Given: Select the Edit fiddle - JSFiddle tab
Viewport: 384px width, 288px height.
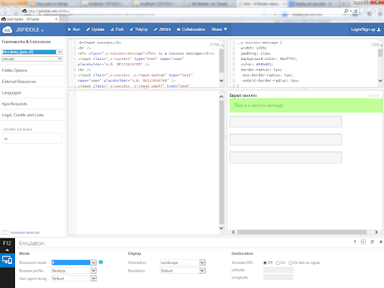Looking at the screenshot, I should [x=29, y=19].
